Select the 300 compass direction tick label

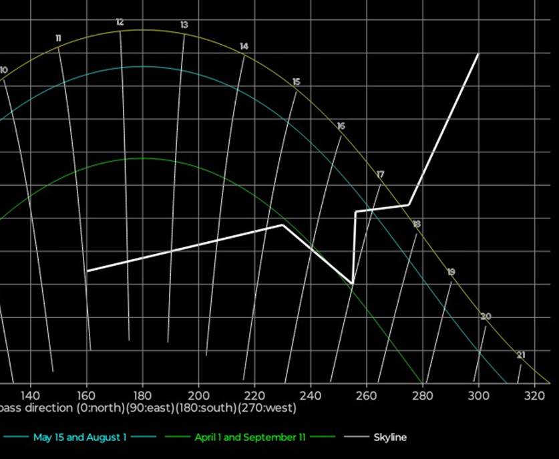coord(477,395)
